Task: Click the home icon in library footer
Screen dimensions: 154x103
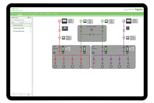Action: click(x=28, y=95)
